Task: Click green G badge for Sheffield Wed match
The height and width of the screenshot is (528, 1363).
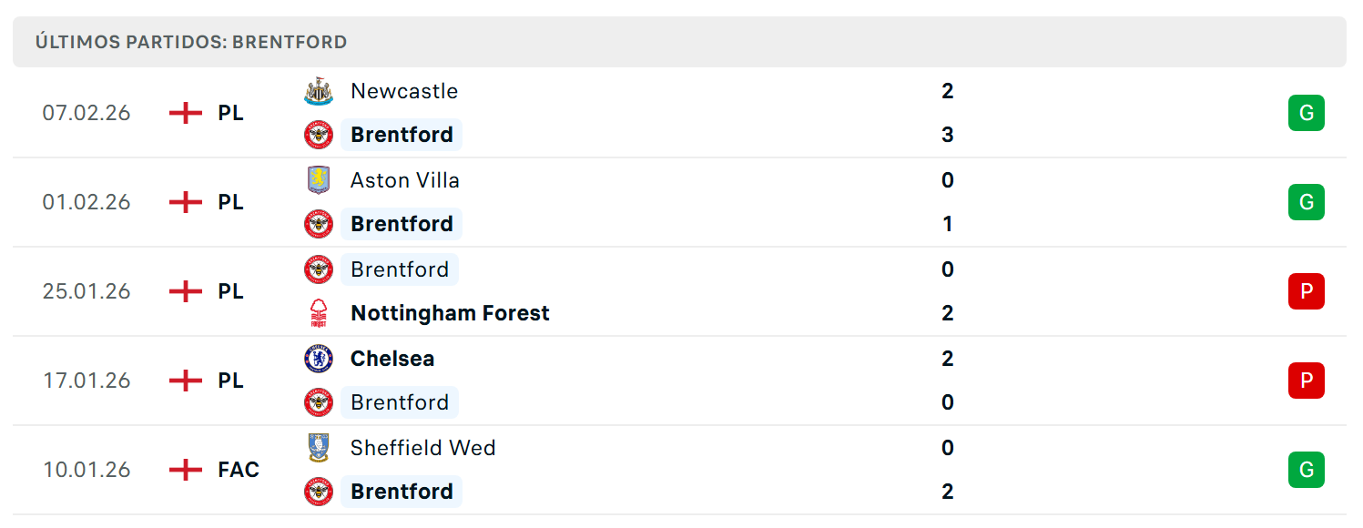Action: (1307, 470)
